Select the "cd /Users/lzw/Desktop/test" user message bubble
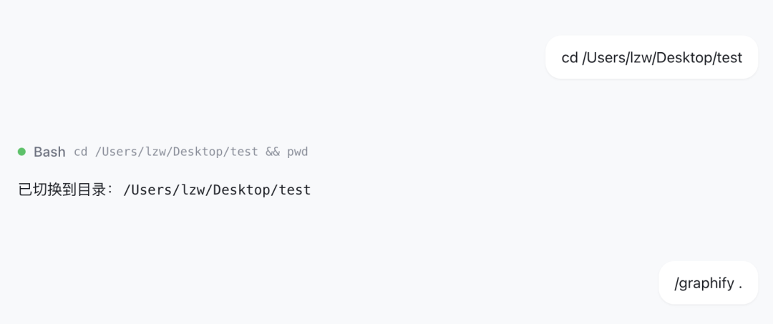The width and height of the screenshot is (773, 324). tap(651, 57)
